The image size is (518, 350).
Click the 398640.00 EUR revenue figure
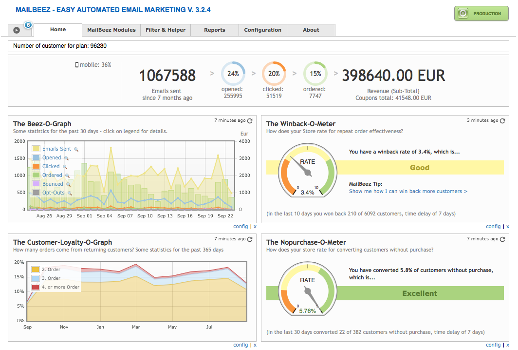tap(393, 76)
